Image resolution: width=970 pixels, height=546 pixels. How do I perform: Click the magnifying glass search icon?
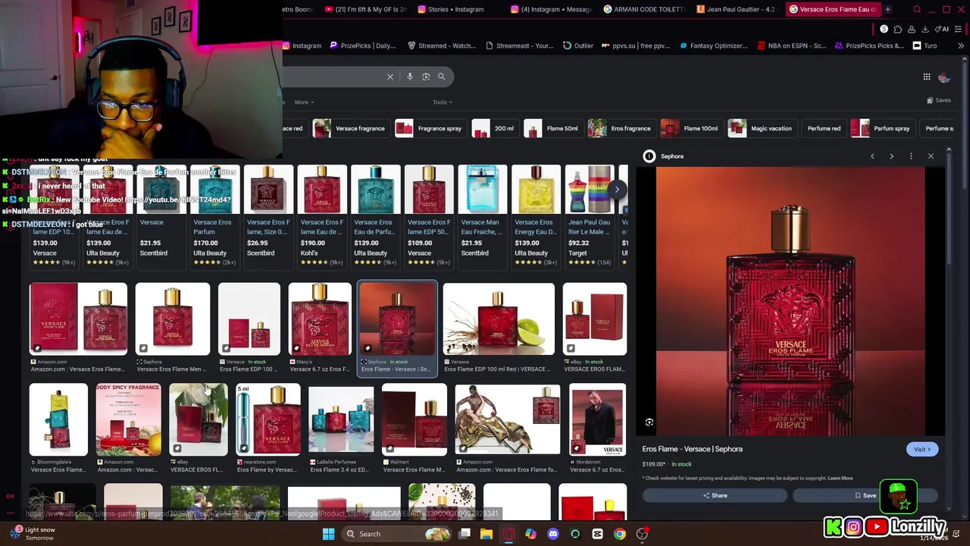click(x=442, y=77)
